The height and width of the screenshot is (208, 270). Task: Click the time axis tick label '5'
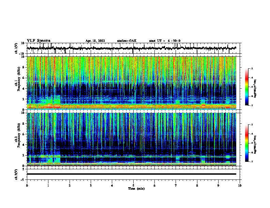pos(133,186)
